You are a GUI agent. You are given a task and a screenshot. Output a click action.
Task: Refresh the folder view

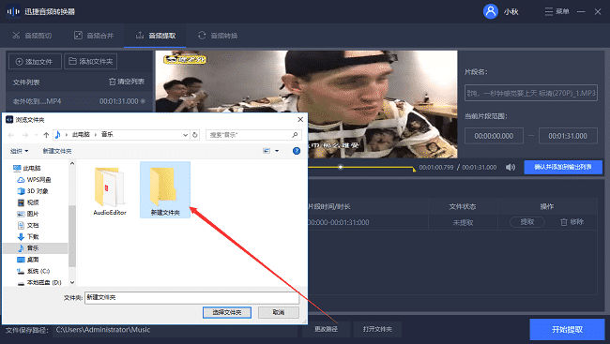(195, 135)
